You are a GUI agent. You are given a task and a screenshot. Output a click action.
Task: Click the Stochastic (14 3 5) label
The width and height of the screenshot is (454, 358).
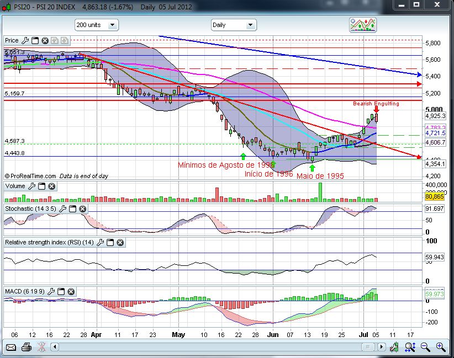click(30, 209)
